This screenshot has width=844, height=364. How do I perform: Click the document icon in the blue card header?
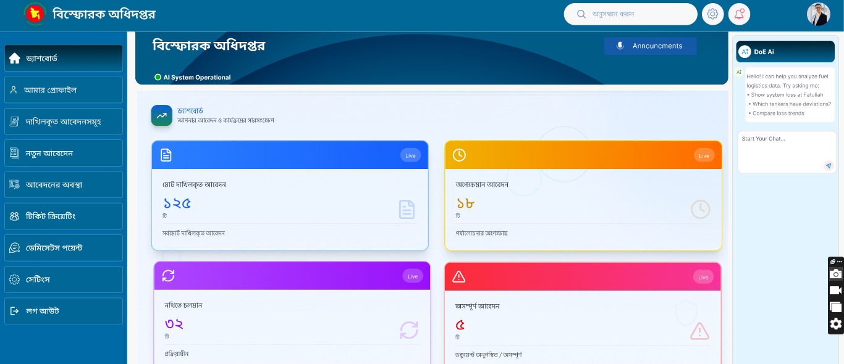point(166,155)
